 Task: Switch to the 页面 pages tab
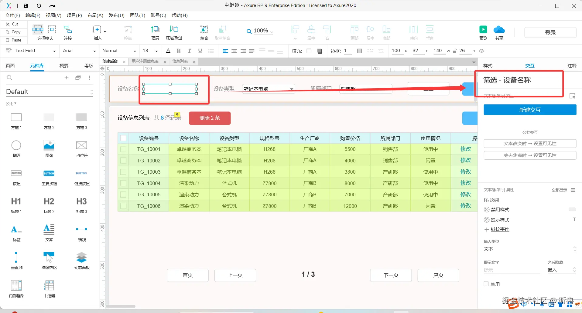pos(10,65)
